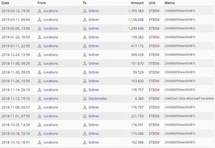Click the curations avatar icon in the 2018-11-01 row
The width and height of the screenshot is (215, 148).
(40, 116)
